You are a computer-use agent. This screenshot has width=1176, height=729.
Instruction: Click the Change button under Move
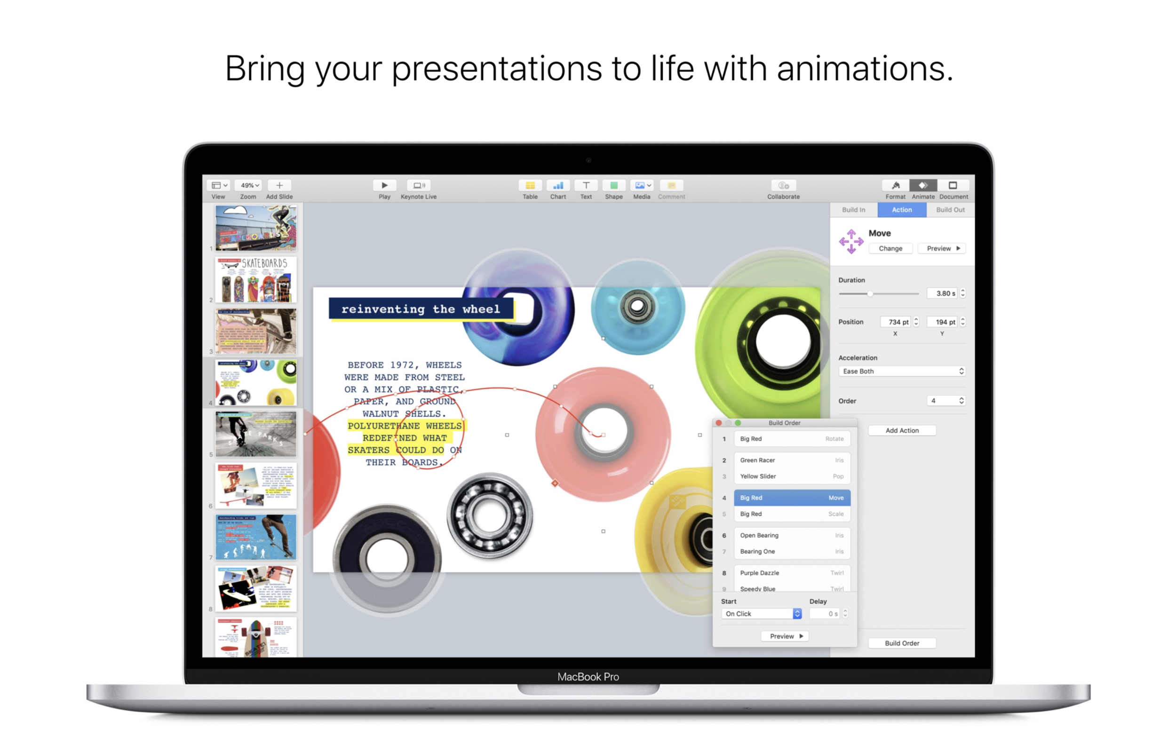click(x=890, y=248)
